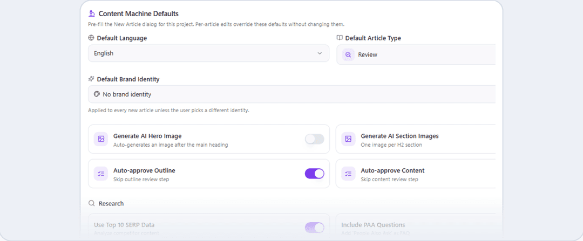583x241 pixels.
Task: Click the Auto-approve Content title
Action: (392, 170)
